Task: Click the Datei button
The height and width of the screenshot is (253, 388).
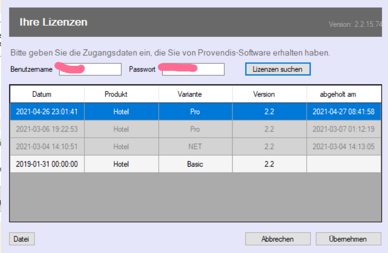Action: (x=21, y=239)
